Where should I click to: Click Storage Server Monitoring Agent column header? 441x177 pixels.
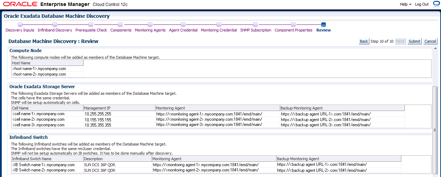[x=217, y=108]
